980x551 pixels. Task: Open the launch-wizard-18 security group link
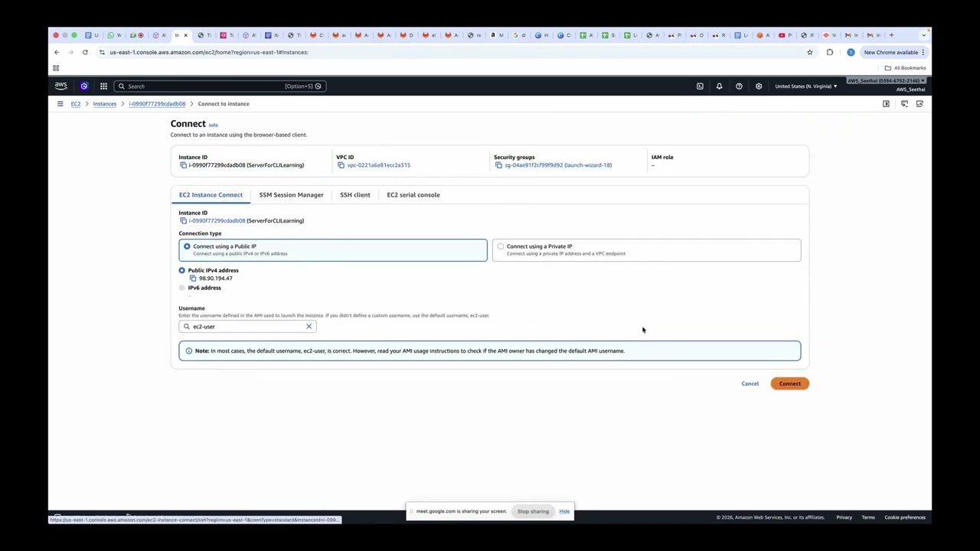(x=558, y=165)
